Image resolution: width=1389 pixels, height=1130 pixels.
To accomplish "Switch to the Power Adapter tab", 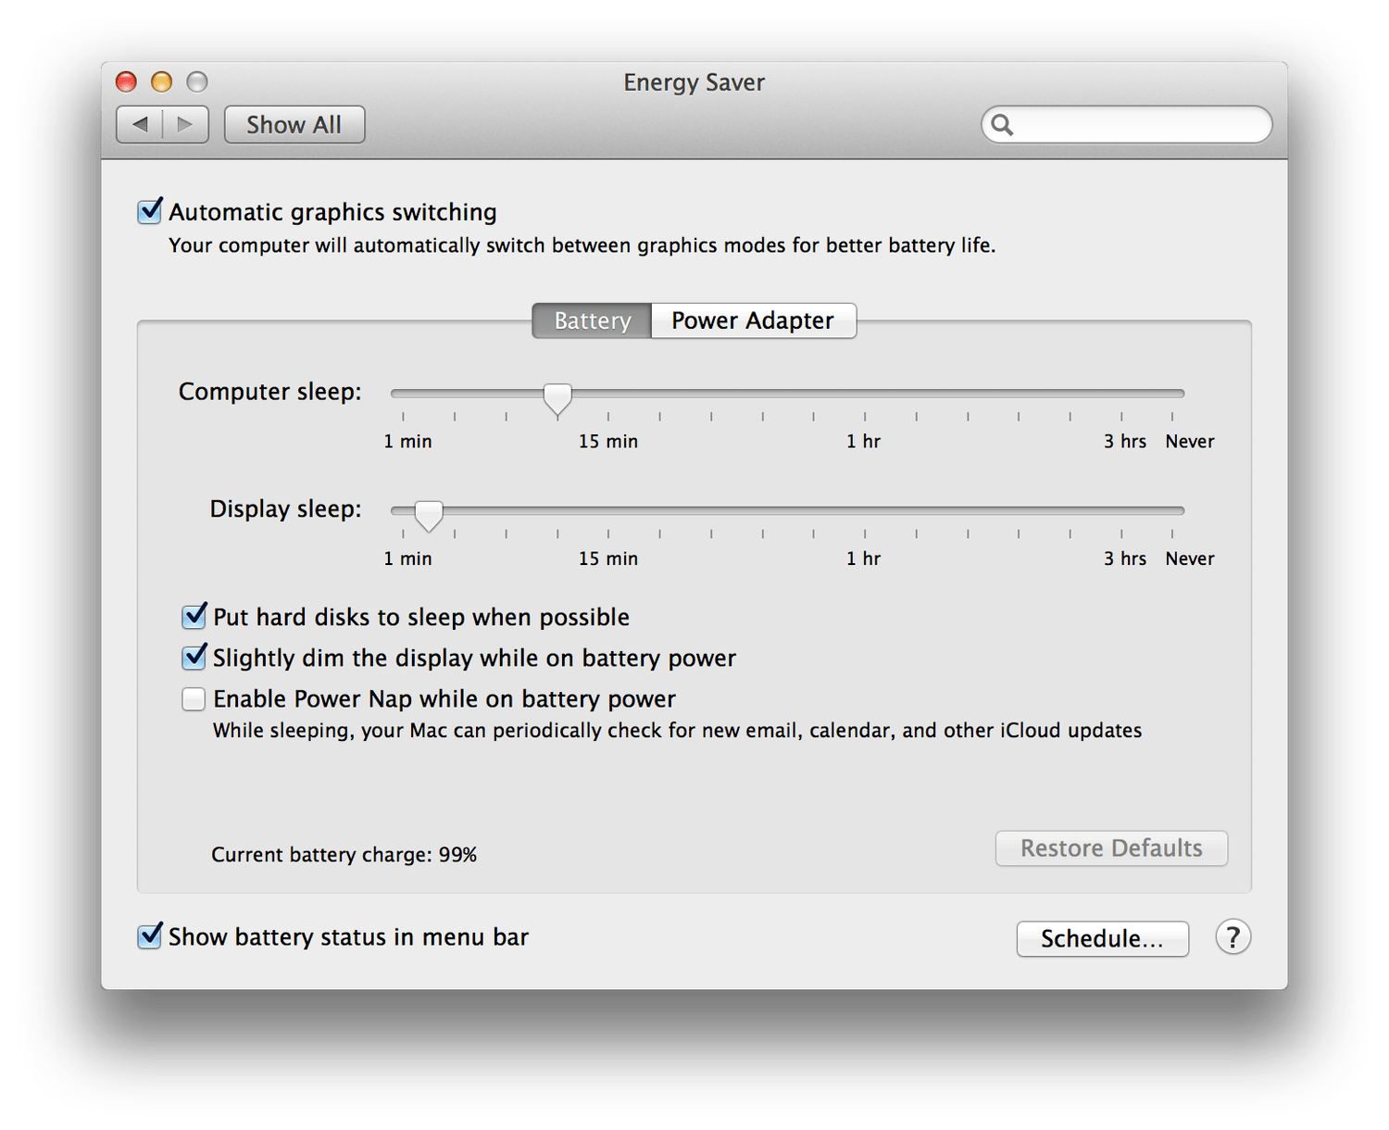I will pyautogui.click(x=753, y=320).
